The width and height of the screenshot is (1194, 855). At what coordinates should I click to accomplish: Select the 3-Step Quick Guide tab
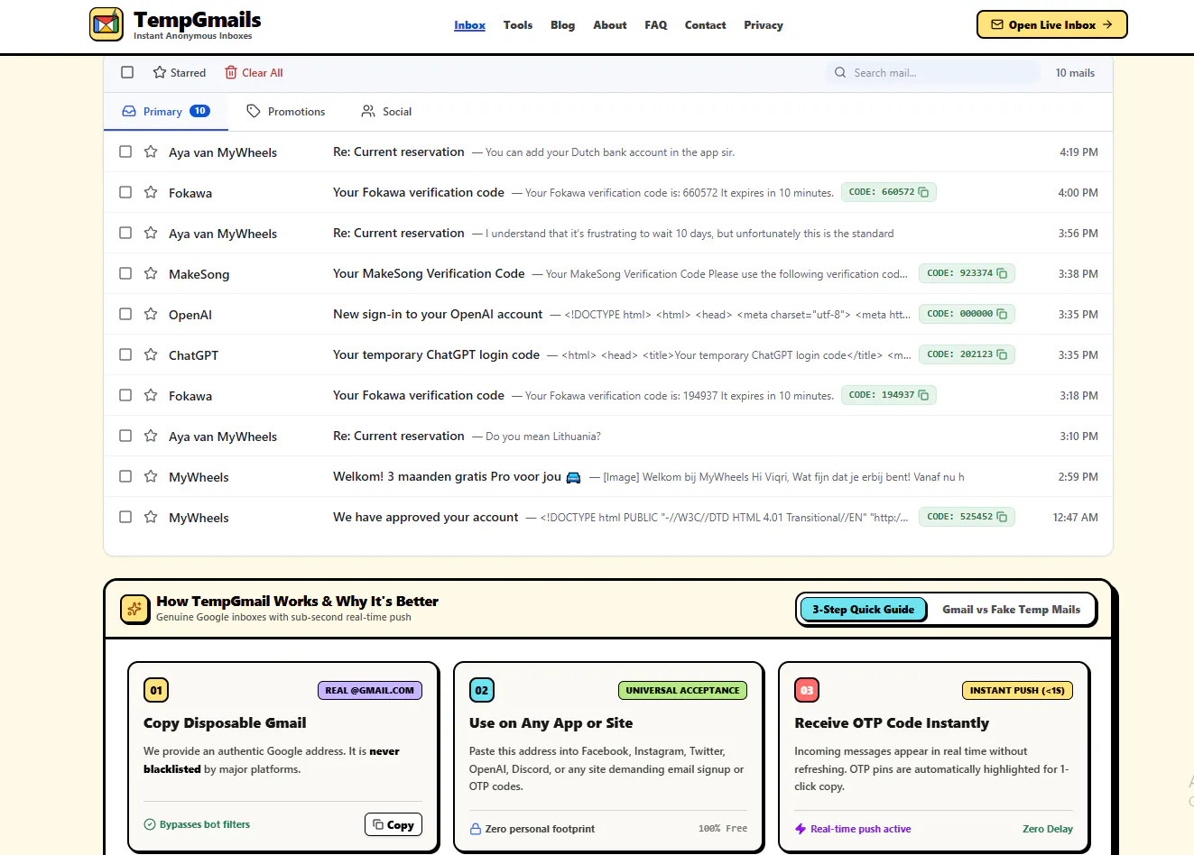pyautogui.click(x=863, y=610)
